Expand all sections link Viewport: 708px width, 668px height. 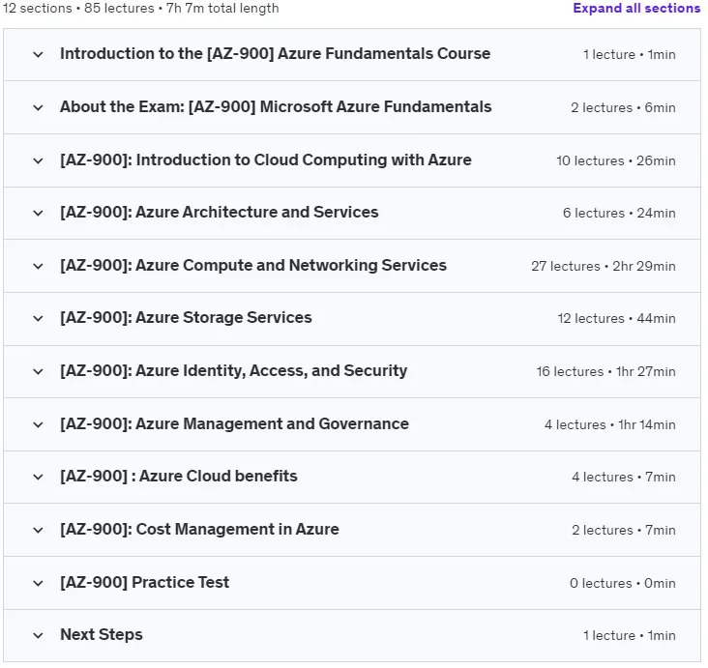pos(636,8)
